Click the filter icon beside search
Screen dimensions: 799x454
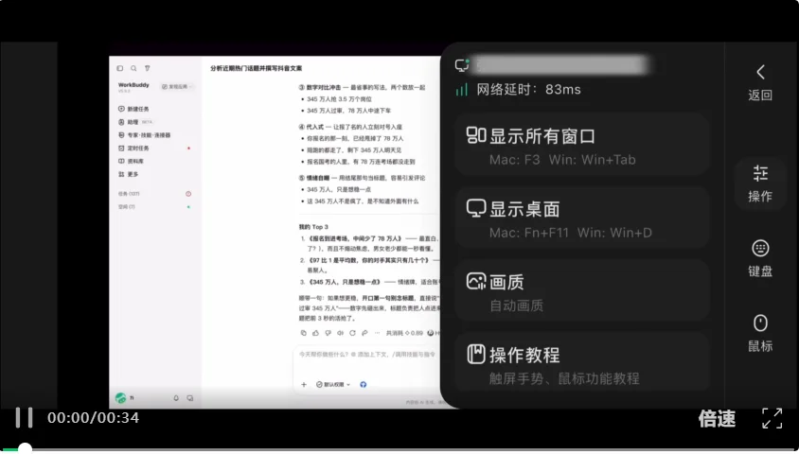(148, 68)
